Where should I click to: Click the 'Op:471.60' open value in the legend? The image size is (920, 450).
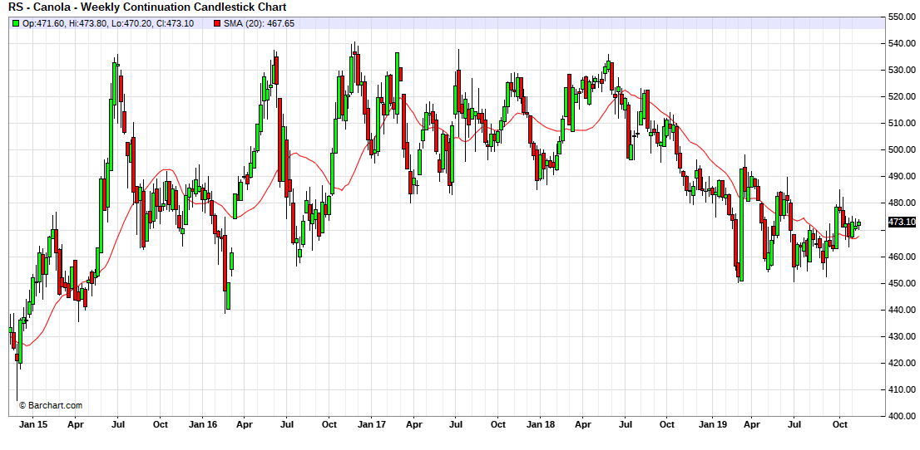[45, 23]
